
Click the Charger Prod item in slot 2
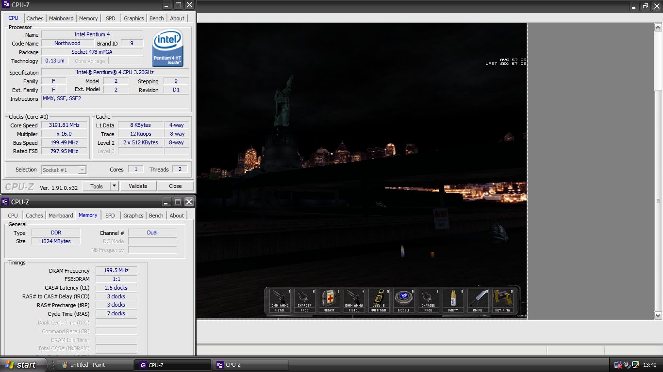click(304, 301)
